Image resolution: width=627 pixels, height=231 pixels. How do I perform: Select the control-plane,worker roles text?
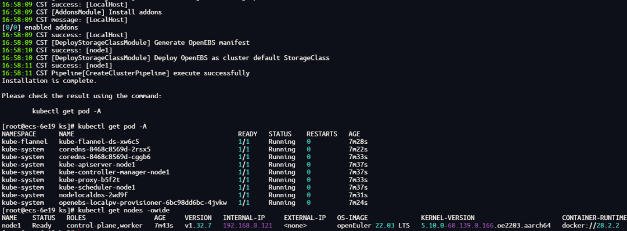(x=105, y=225)
